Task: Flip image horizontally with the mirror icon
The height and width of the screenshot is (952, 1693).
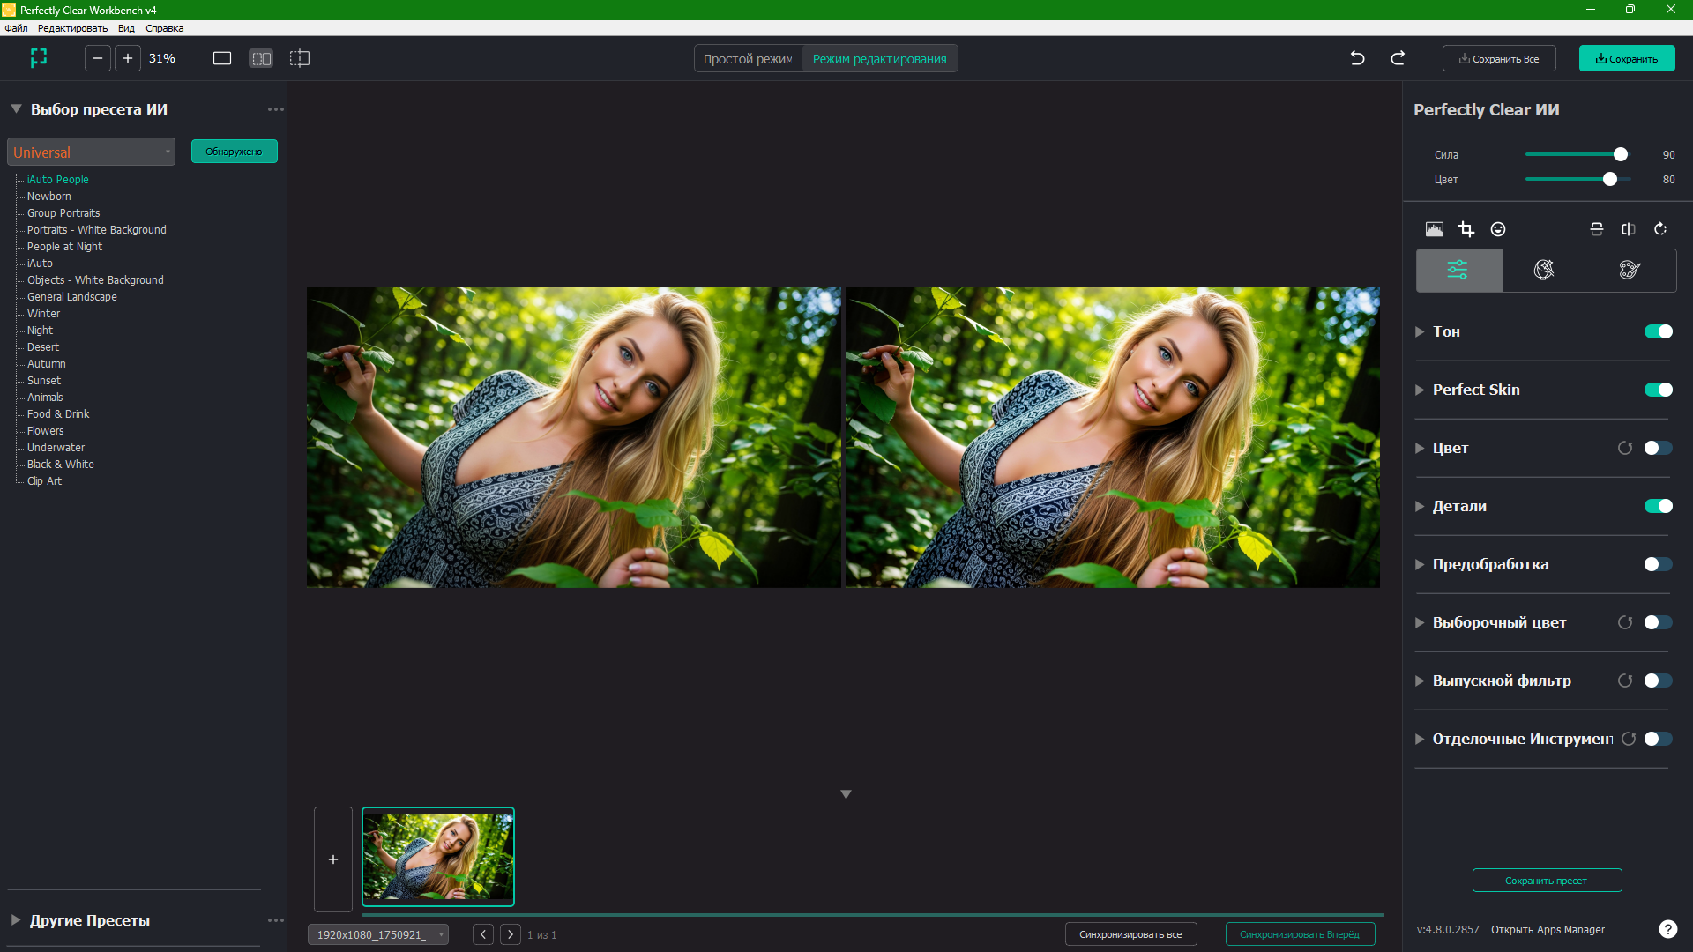Action: coord(1629,229)
